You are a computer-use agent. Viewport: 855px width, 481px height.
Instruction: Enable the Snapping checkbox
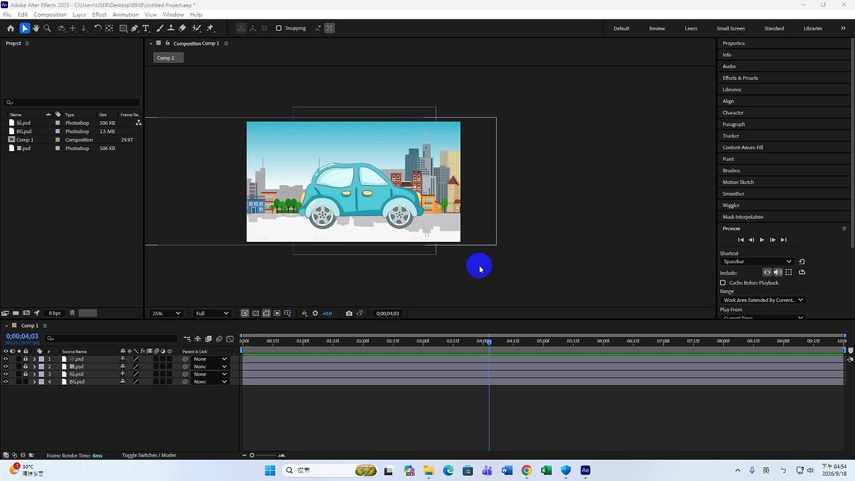279,28
